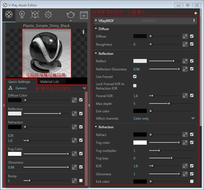This screenshot has height=190, width=204.
Task: Open the VRayBRDF layer options menu
Action: tap(194, 20)
